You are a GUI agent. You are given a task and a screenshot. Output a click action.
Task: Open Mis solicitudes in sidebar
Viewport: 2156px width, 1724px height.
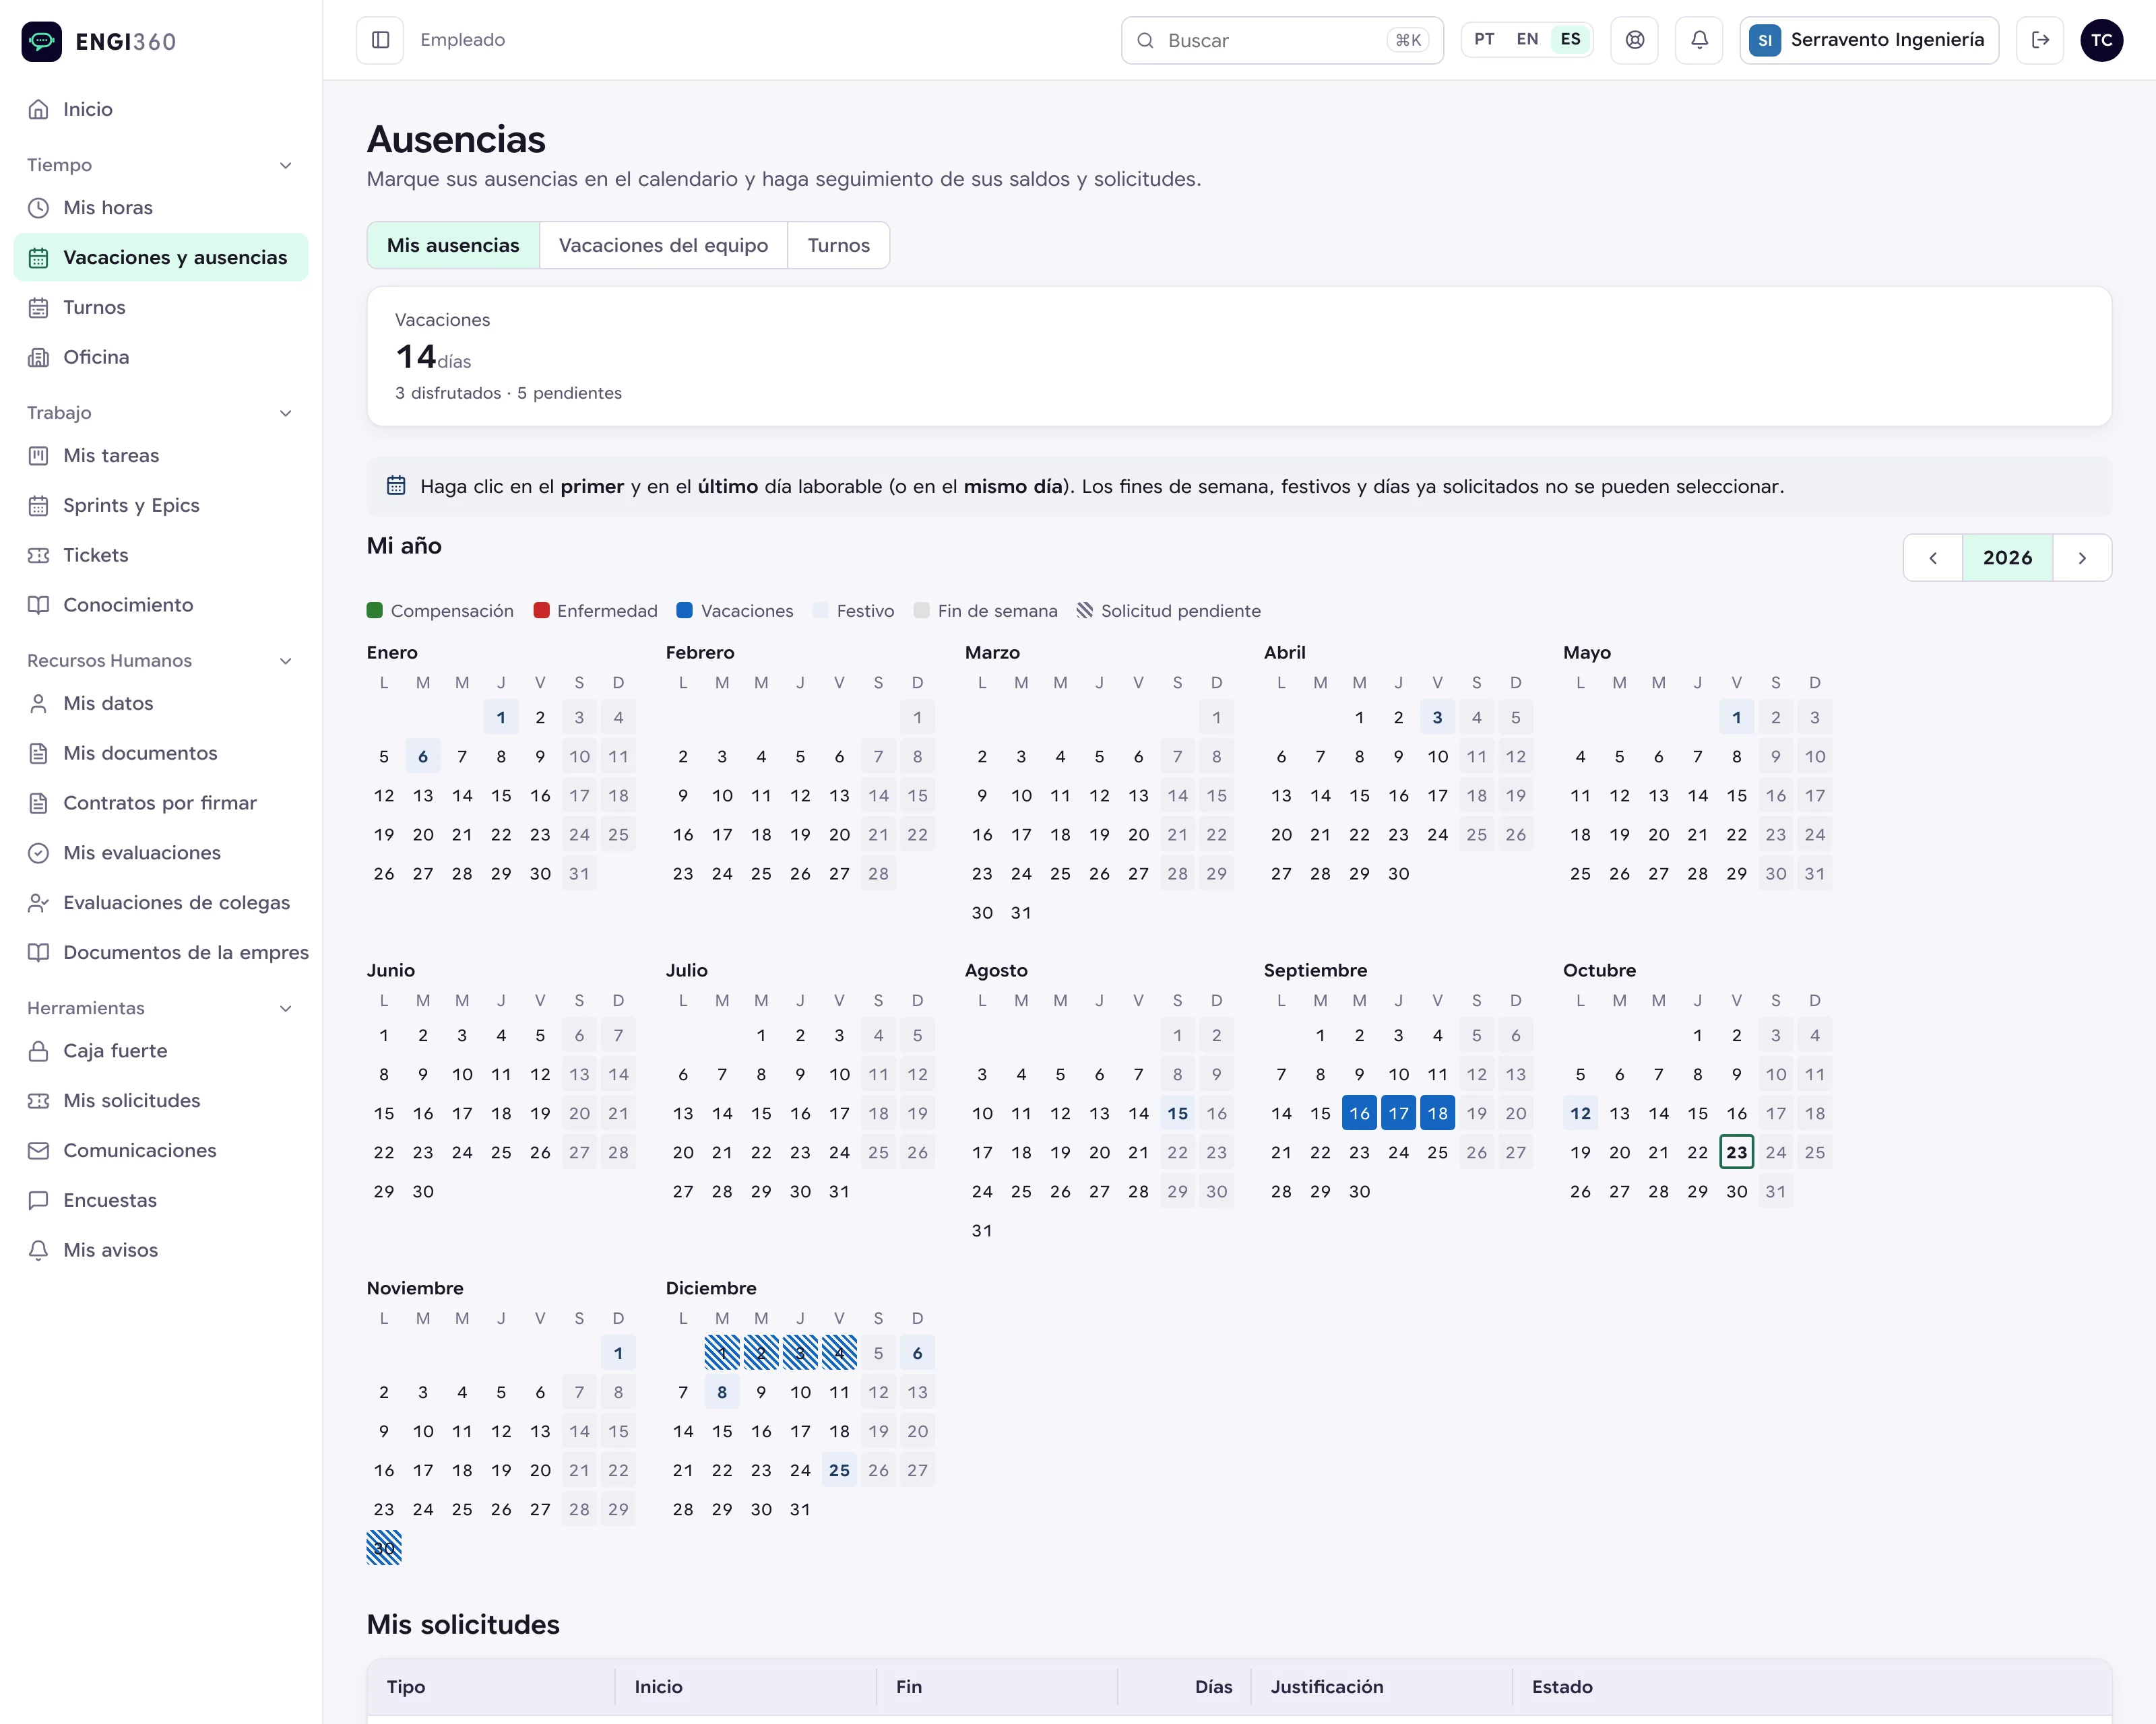[161, 1100]
